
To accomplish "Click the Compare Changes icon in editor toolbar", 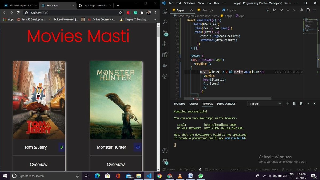I will (x=268, y=10).
